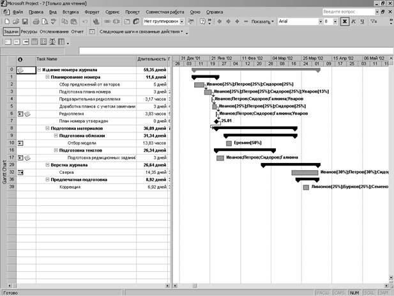Click the indicator icon in row 32
This screenshot has width=394, height=296.
(x=20, y=173)
